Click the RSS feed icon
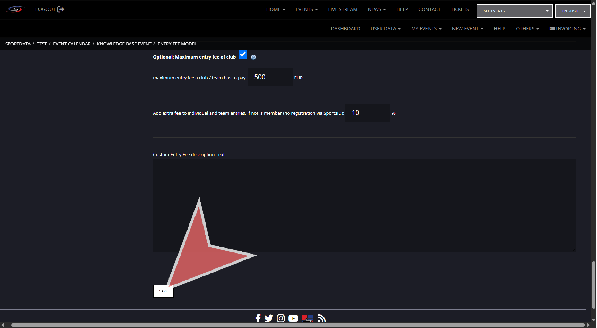 321,318
